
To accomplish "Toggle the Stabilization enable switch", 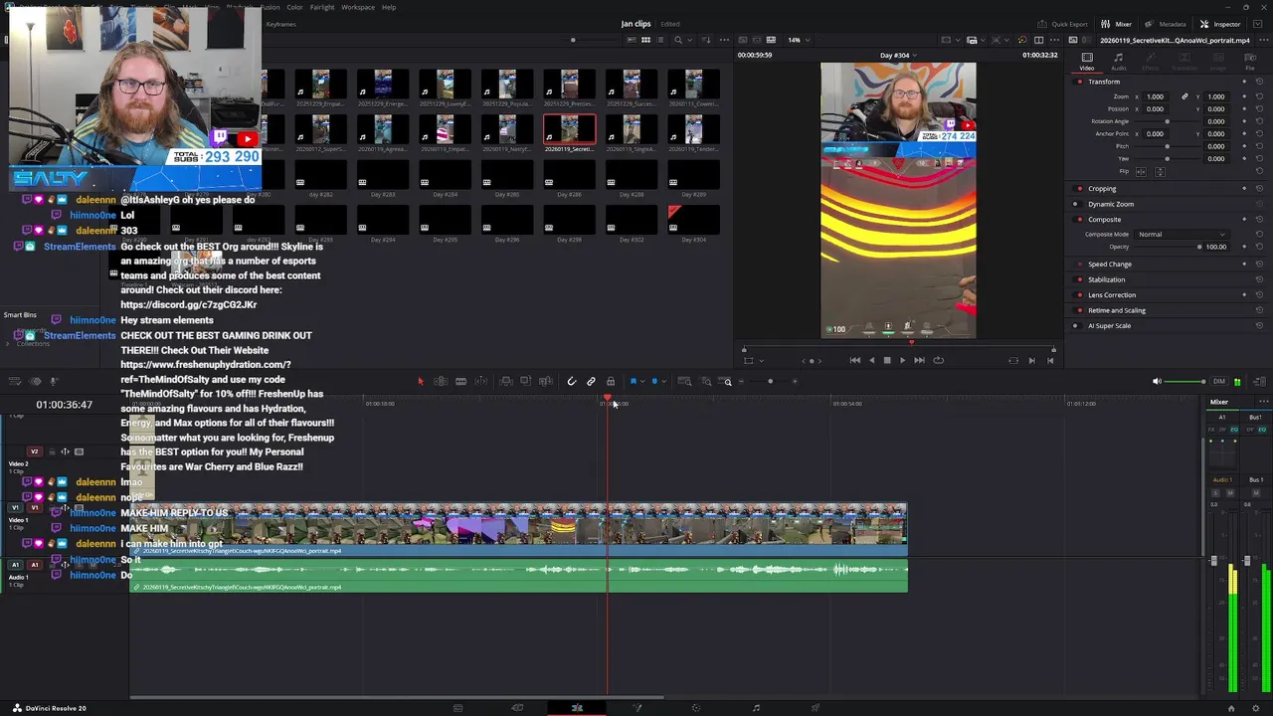I will (x=1080, y=279).
